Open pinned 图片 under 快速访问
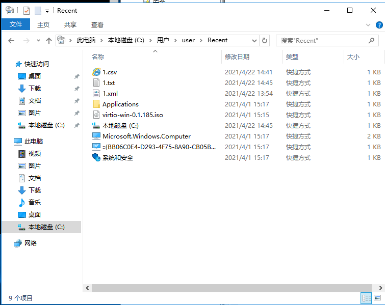 click(34, 113)
